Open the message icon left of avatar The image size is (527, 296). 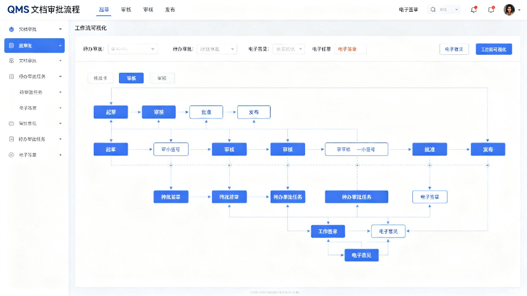491,10
